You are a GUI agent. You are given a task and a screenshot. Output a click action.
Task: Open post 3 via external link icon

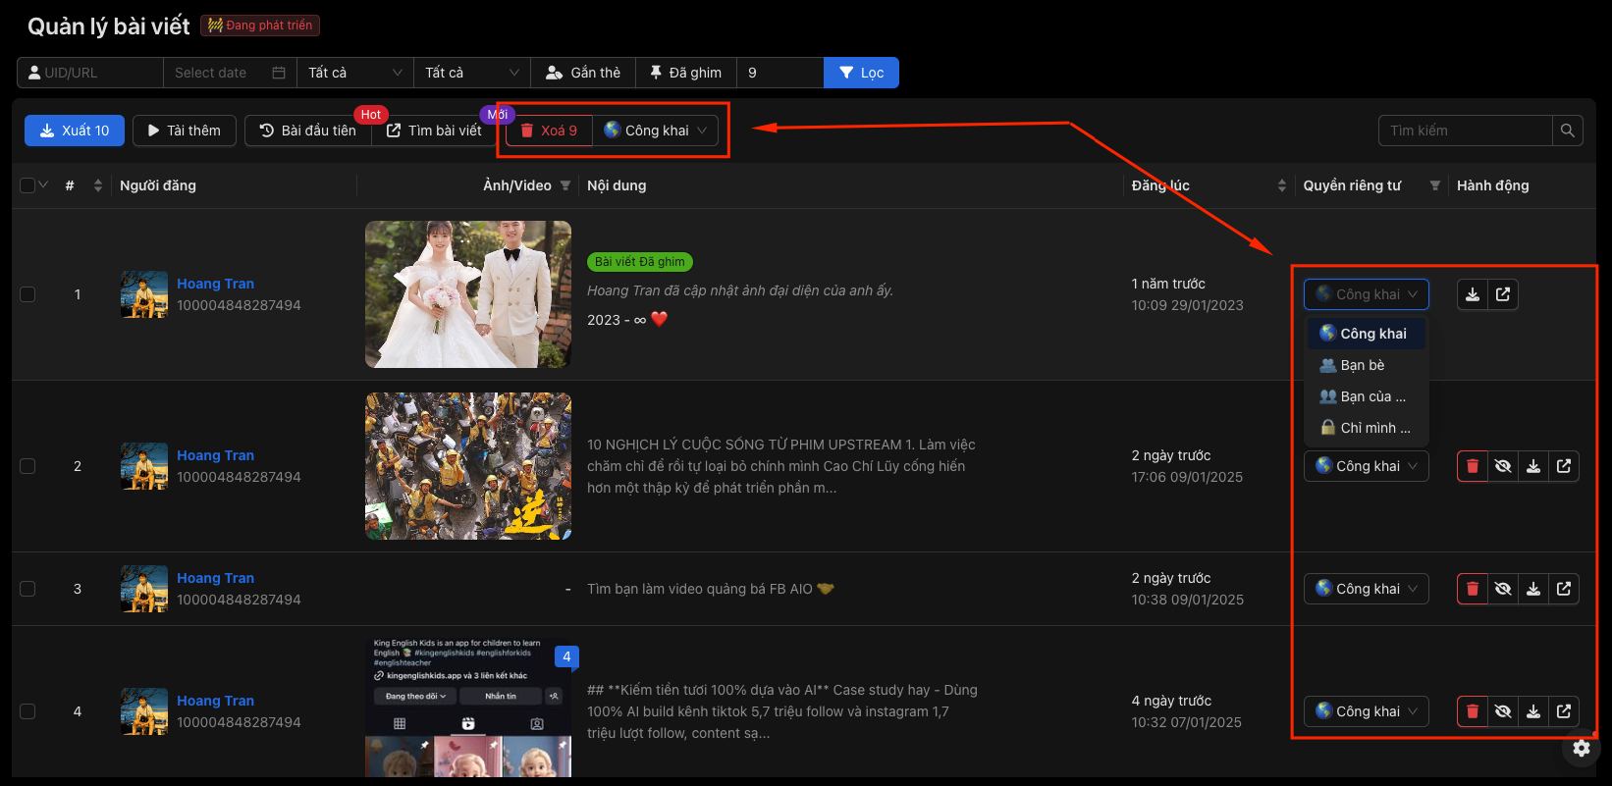coord(1564,589)
